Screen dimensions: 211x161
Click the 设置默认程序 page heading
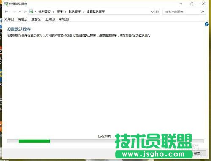(x=19, y=29)
